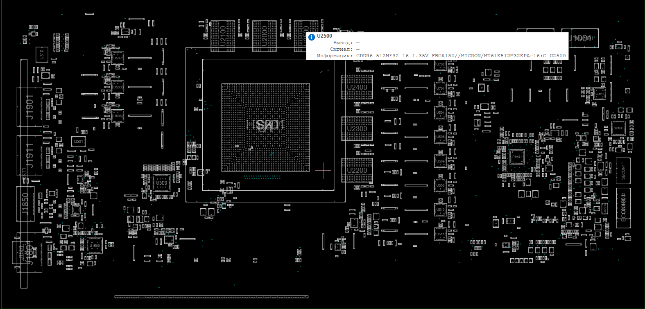Select memory chip U2400
Viewport: 645px width, 309px height.
(357, 87)
